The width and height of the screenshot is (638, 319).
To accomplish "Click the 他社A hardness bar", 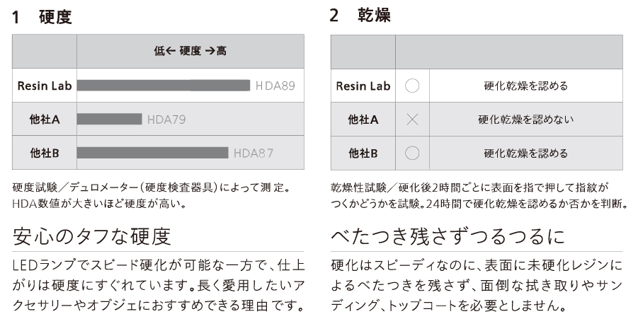I will (110, 119).
